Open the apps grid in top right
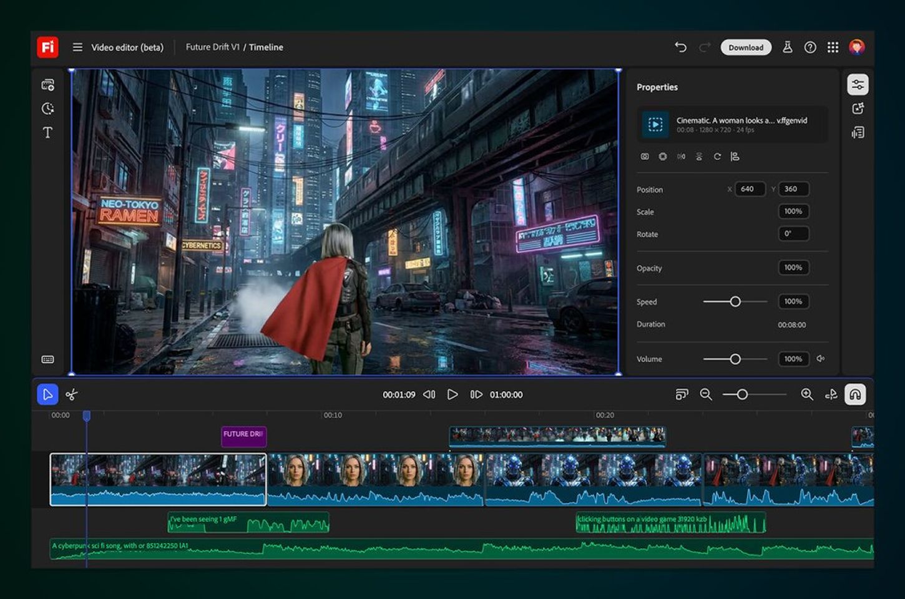Viewport: 905px width, 599px height. point(833,47)
